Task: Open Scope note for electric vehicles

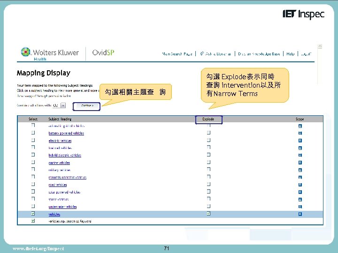Action: tap(300, 141)
